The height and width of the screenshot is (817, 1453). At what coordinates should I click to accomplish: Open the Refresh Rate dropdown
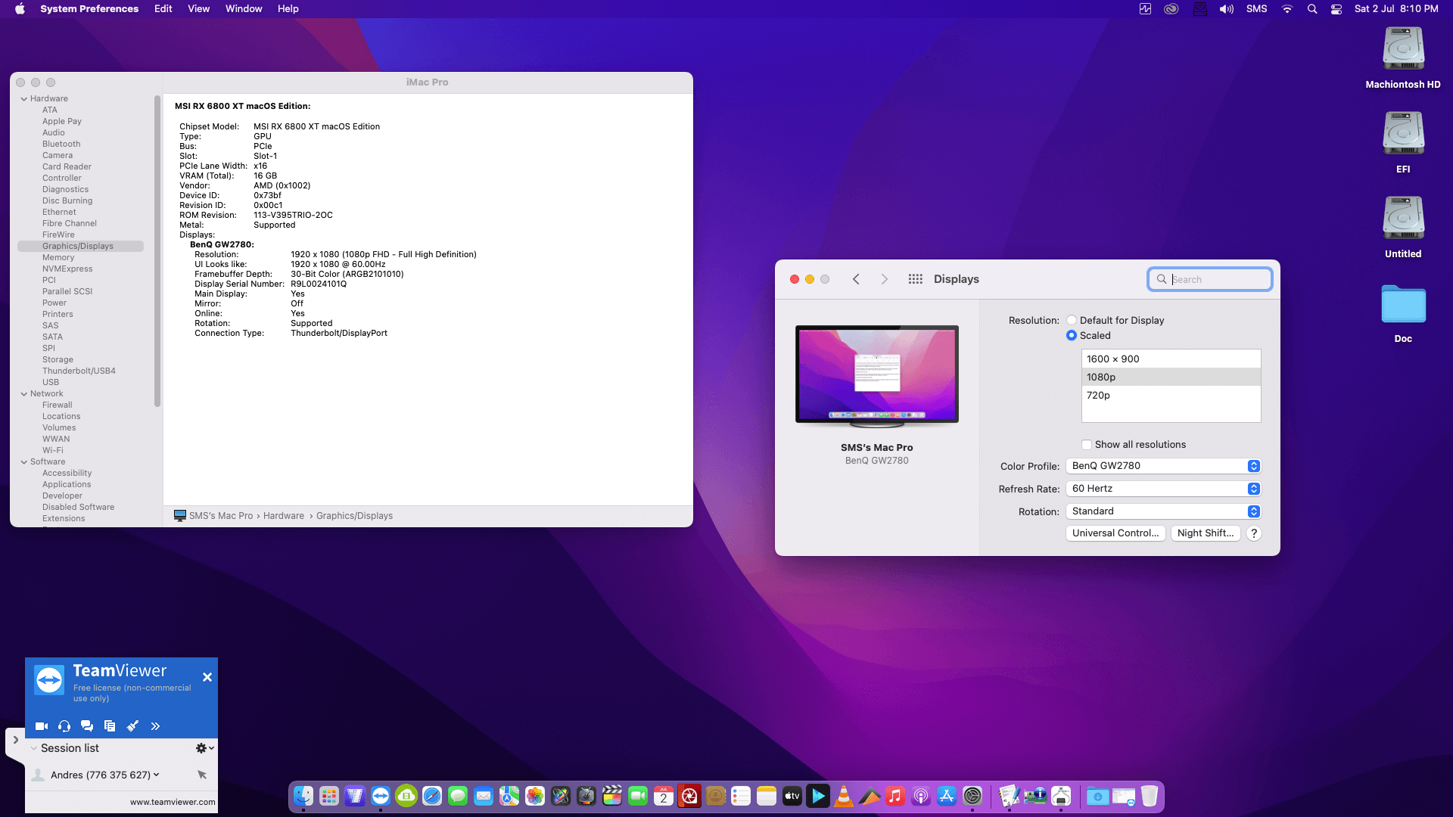point(1163,489)
